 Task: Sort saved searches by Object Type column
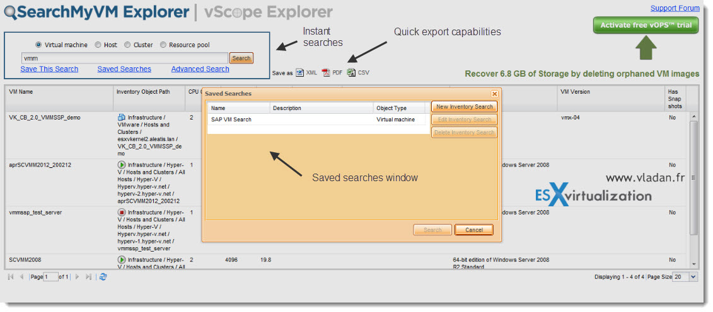pyautogui.click(x=399, y=108)
